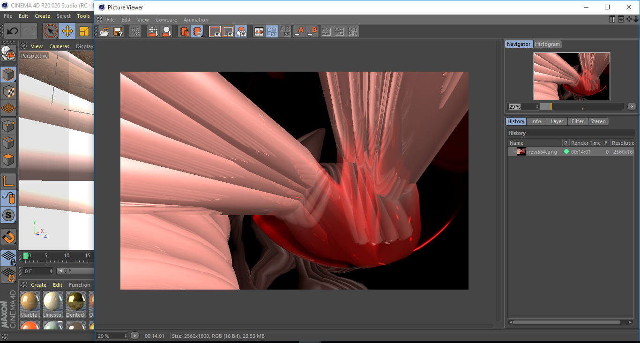Switch to the Layer tab
This screenshot has height=343, width=640.
[557, 121]
